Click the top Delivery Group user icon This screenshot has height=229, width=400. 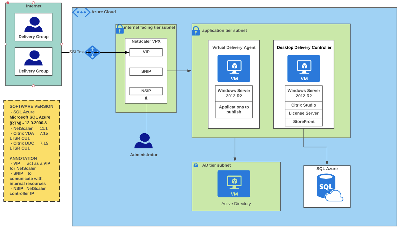click(x=34, y=25)
